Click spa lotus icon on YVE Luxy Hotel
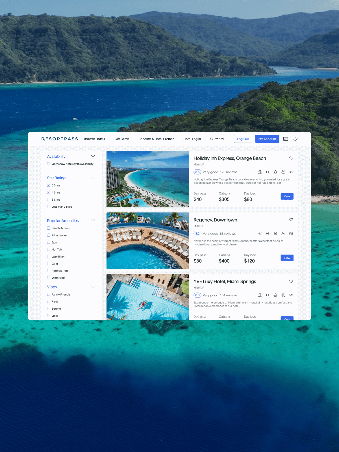 tap(275, 295)
